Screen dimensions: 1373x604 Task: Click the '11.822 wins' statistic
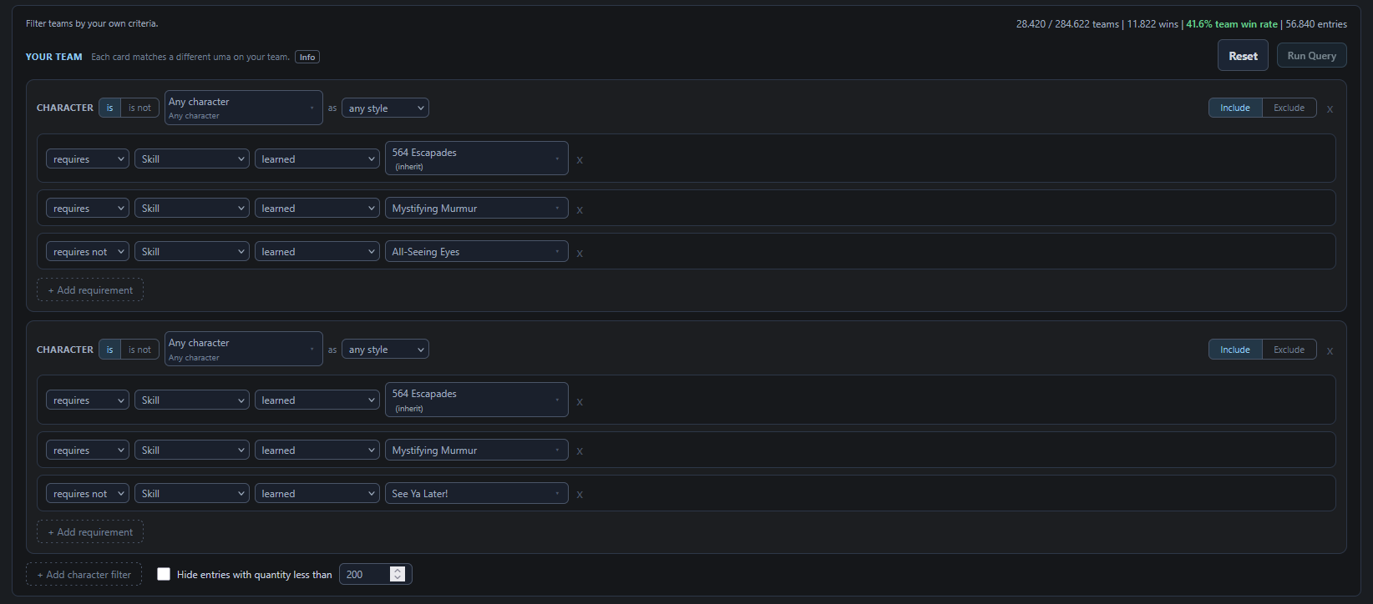click(x=1153, y=24)
